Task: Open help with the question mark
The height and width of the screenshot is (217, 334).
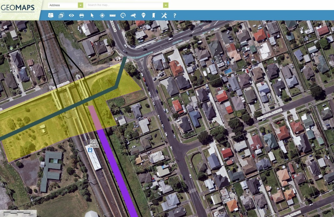Action: (175, 15)
